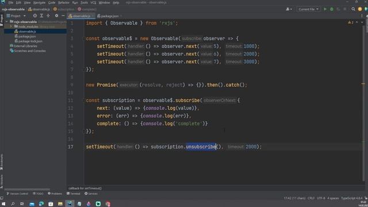Click the Project panel horizontal scrollbar

coord(27,189)
